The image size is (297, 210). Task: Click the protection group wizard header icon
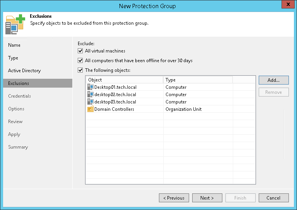(15, 25)
